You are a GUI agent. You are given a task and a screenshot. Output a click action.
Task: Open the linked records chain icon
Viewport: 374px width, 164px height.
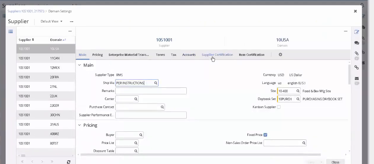point(357,68)
